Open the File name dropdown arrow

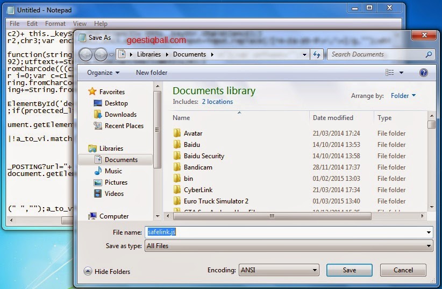(429, 232)
